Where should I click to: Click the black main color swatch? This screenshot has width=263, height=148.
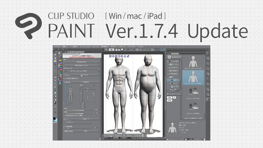[55, 119]
